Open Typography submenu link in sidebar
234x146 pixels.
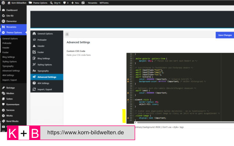[8, 66]
